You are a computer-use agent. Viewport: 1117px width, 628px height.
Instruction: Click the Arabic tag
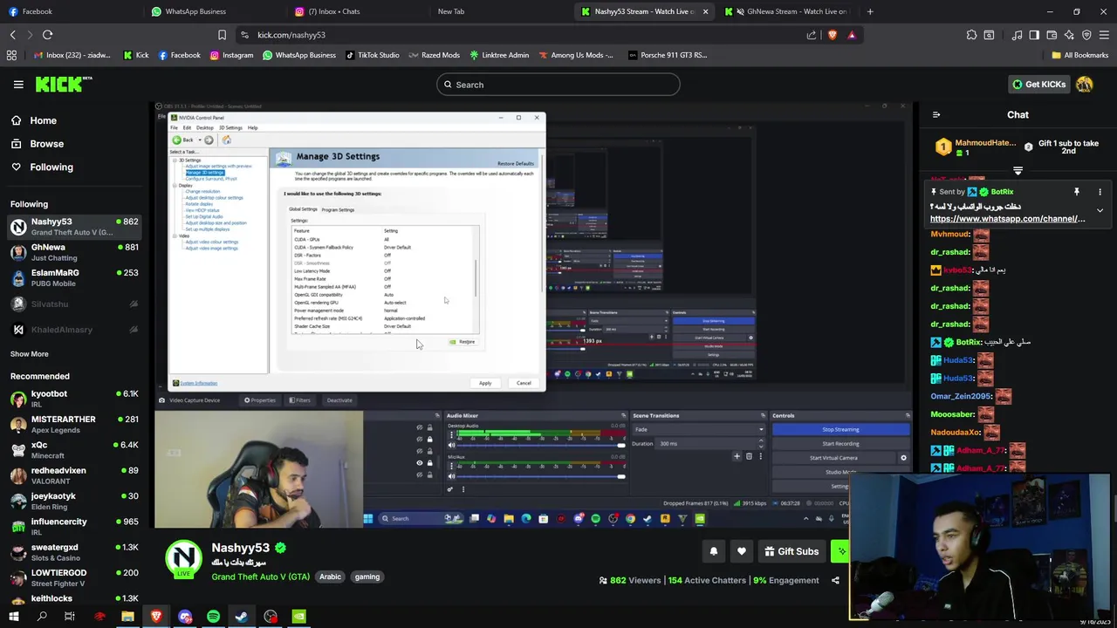tap(330, 577)
